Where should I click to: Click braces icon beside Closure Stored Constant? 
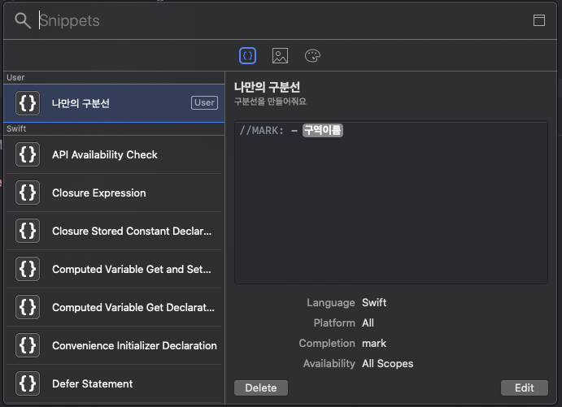[x=28, y=231]
